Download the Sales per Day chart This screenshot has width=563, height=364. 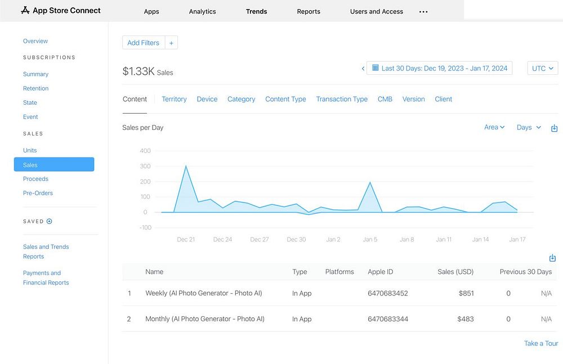(x=554, y=128)
